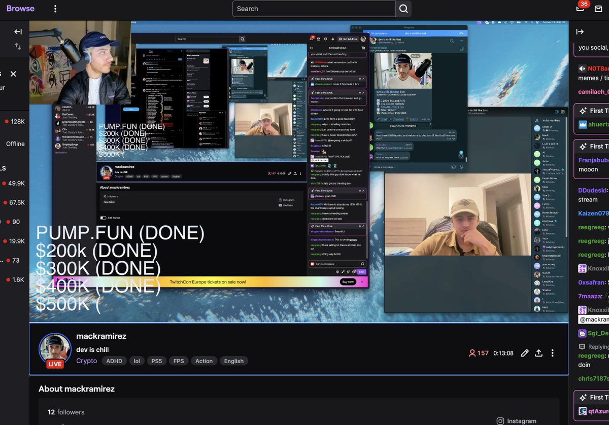The image size is (609, 425).
Task: Collapse the chat panel with arrow icon
Action: tap(580, 32)
